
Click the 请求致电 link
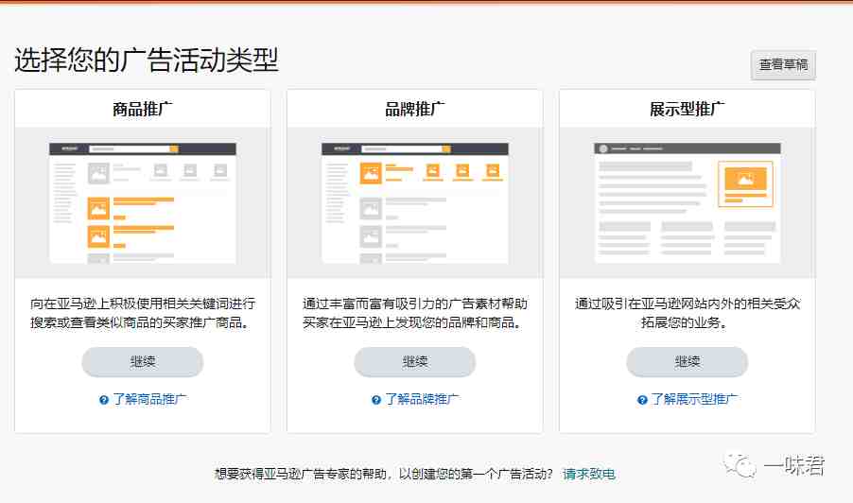coord(588,475)
